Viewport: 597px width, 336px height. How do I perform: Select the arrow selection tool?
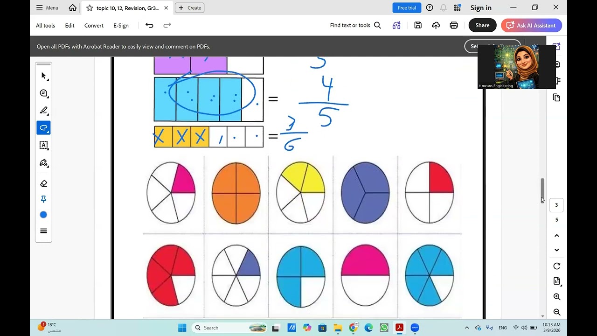[x=43, y=76]
